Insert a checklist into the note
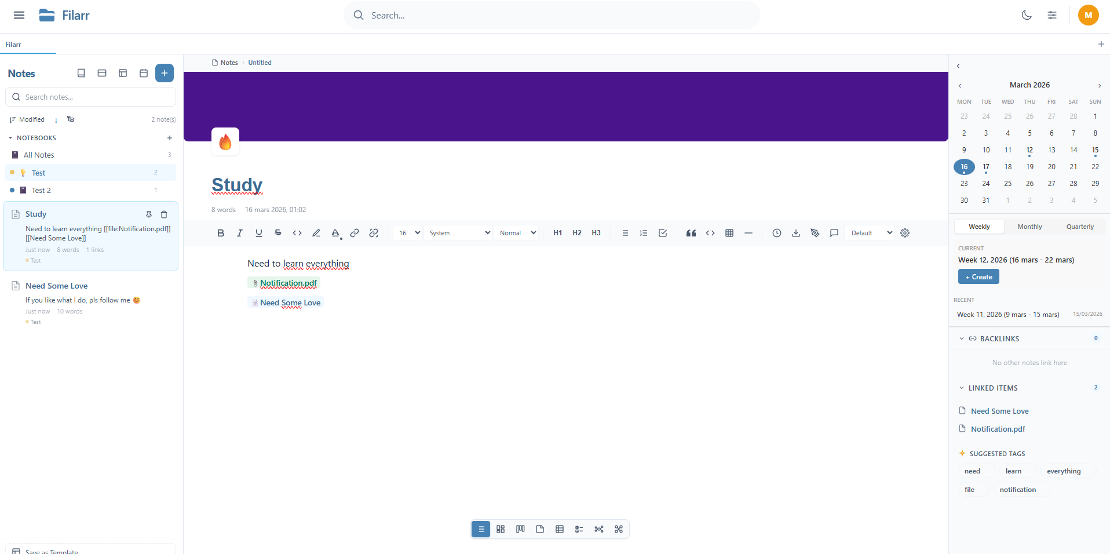This screenshot has width=1110, height=554. (662, 233)
